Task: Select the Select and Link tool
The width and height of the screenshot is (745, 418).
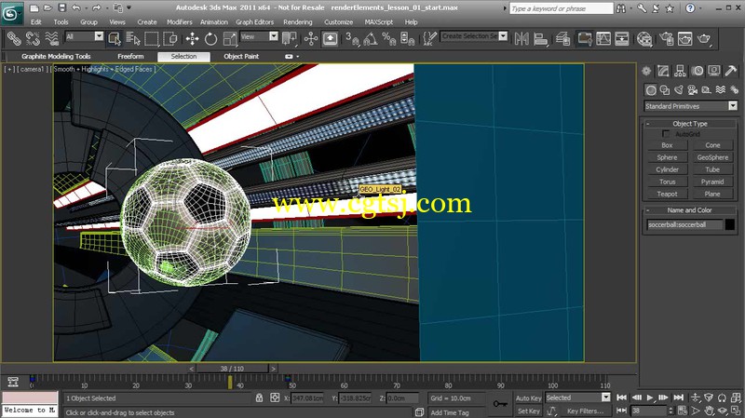Action: tap(14, 38)
